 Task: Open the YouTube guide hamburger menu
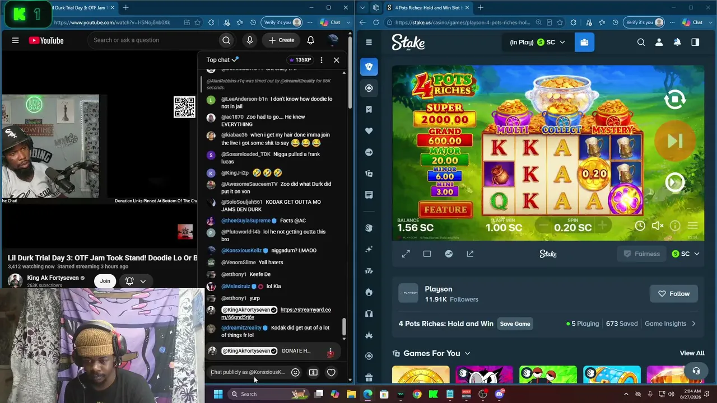pyautogui.click(x=15, y=40)
